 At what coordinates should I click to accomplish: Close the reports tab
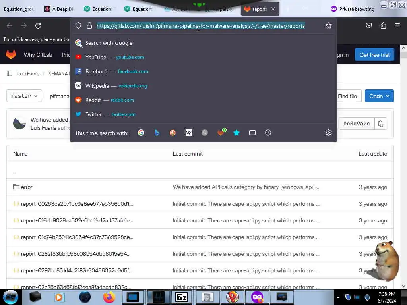coord(273,9)
